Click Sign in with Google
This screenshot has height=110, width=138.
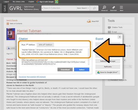click(x=45, y=2)
